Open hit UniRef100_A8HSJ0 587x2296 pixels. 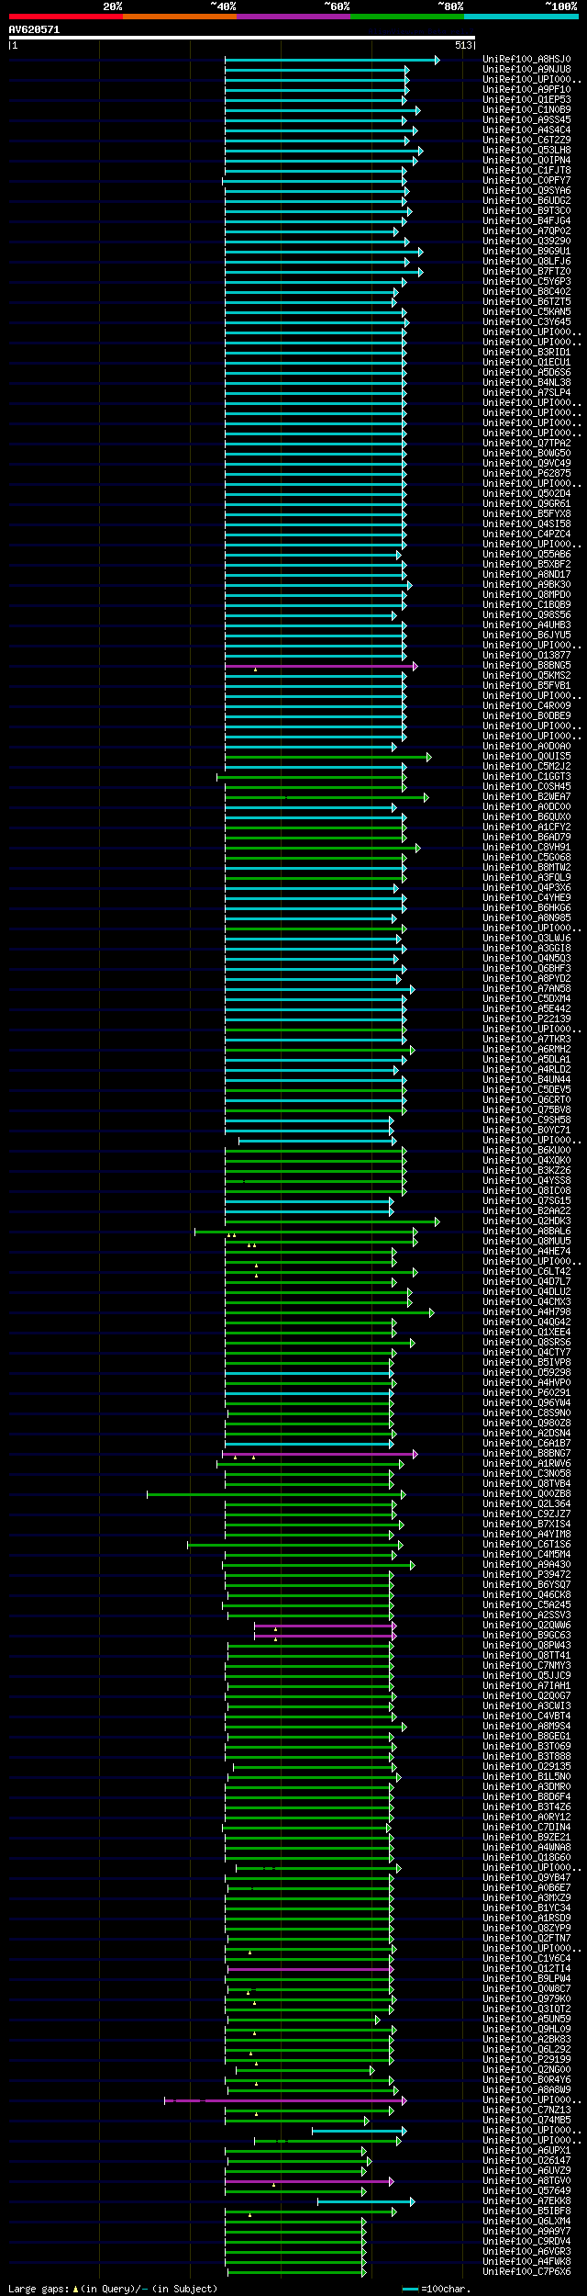tap(526, 60)
